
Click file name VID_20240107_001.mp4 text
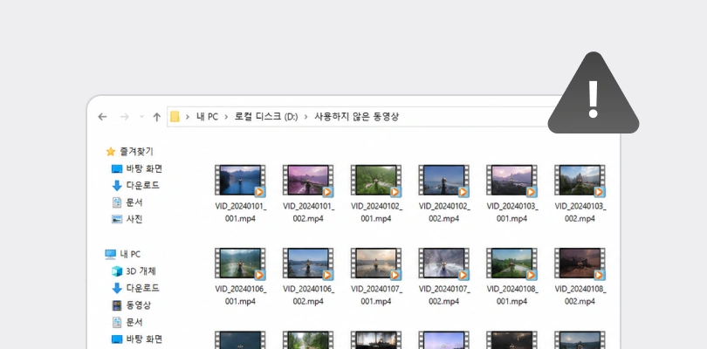[x=376, y=295]
